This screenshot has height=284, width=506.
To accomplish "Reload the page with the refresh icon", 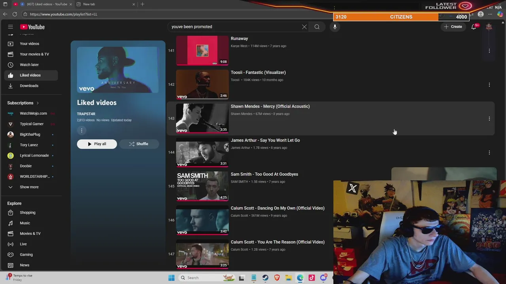I will pyautogui.click(x=15, y=14).
